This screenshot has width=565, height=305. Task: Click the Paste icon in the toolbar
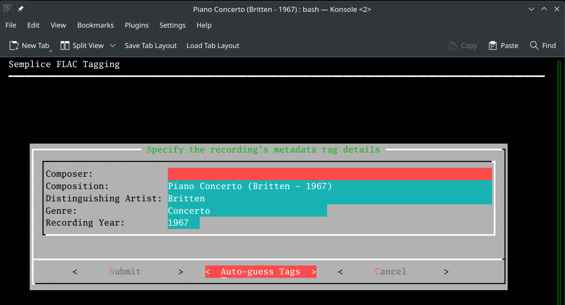[x=492, y=45]
